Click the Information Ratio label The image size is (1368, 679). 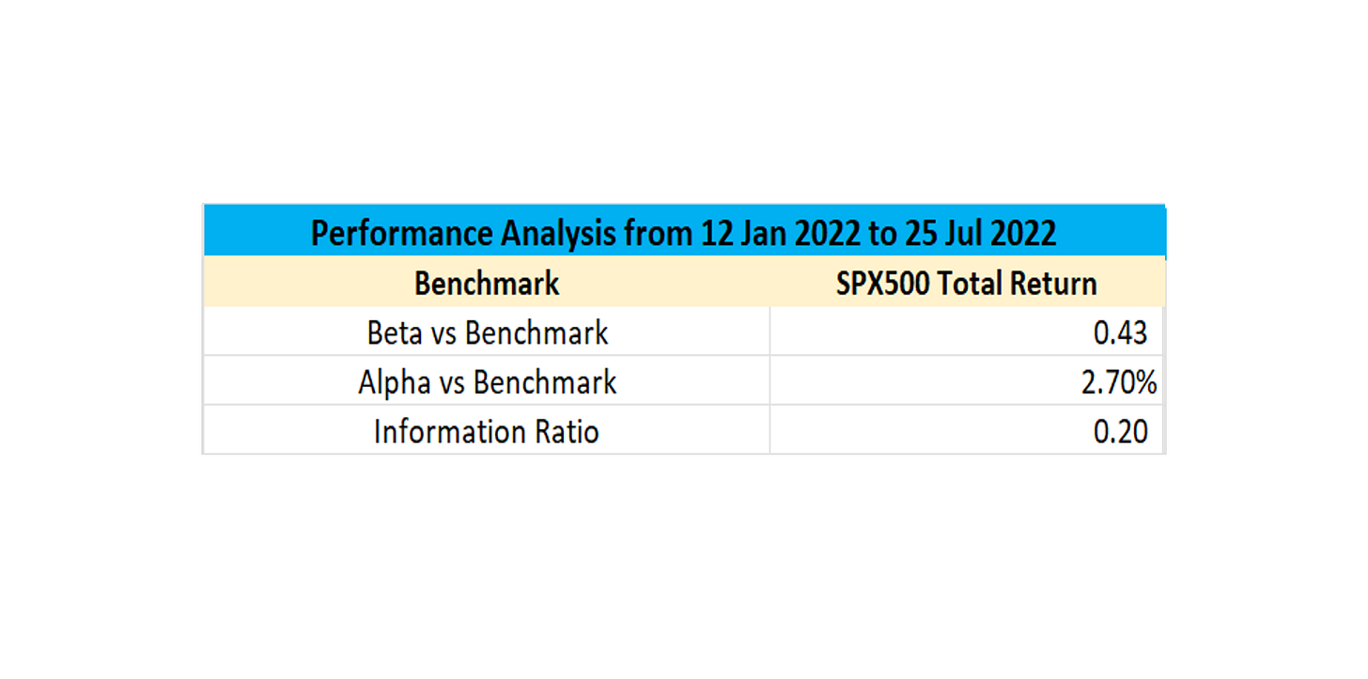(487, 432)
